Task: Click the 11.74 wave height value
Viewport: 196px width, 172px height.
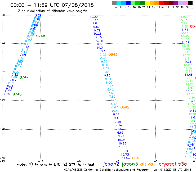Action: coord(184,30)
